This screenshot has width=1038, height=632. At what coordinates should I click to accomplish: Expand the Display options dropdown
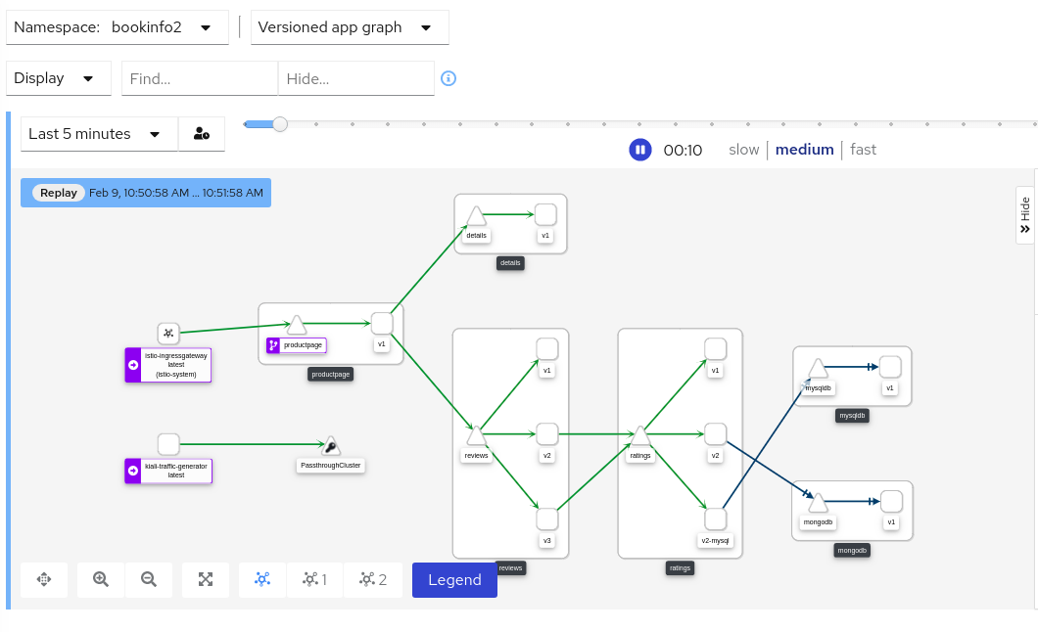[x=59, y=78]
